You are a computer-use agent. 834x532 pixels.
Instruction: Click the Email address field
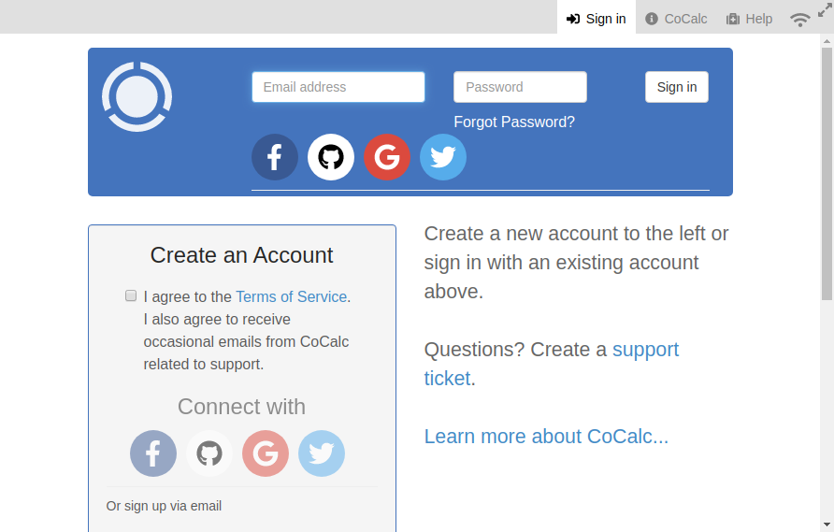[338, 87]
